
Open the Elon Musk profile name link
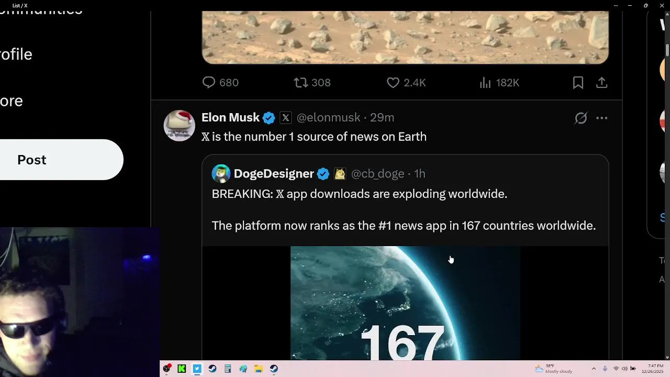click(230, 118)
